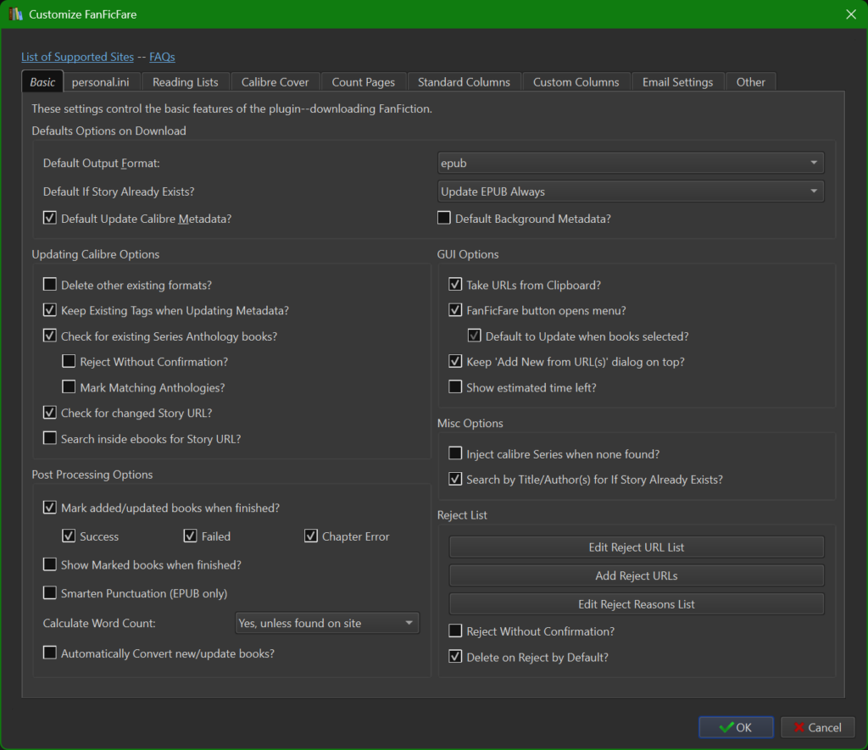Click the Add Reject URLs button
Viewport: 868px width, 750px height.
click(636, 574)
